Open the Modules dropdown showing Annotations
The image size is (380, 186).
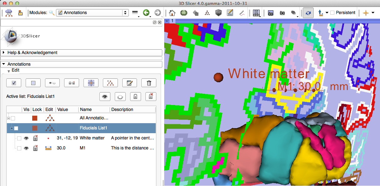(92, 13)
